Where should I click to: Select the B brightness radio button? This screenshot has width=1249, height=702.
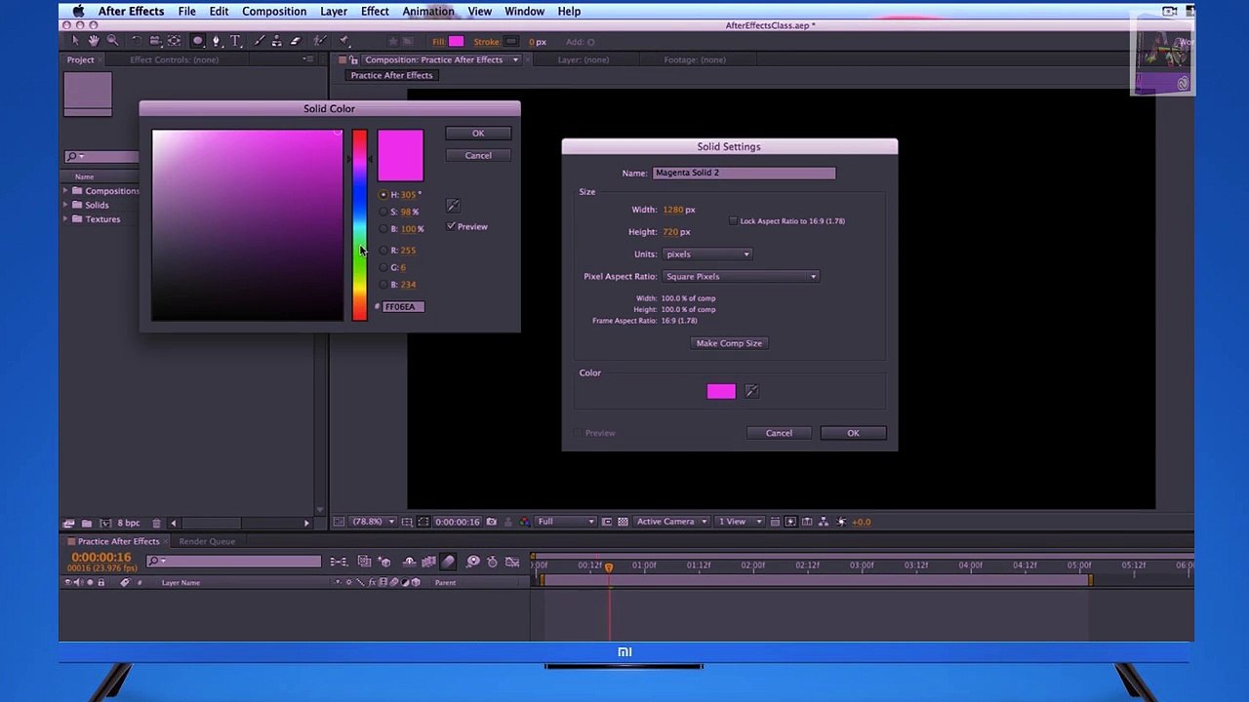coord(383,228)
